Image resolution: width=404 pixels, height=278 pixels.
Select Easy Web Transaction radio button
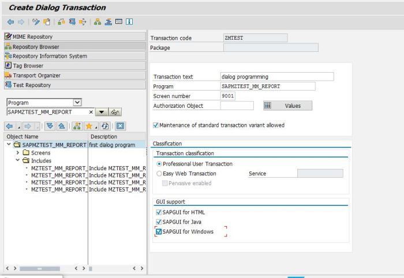pyautogui.click(x=159, y=174)
